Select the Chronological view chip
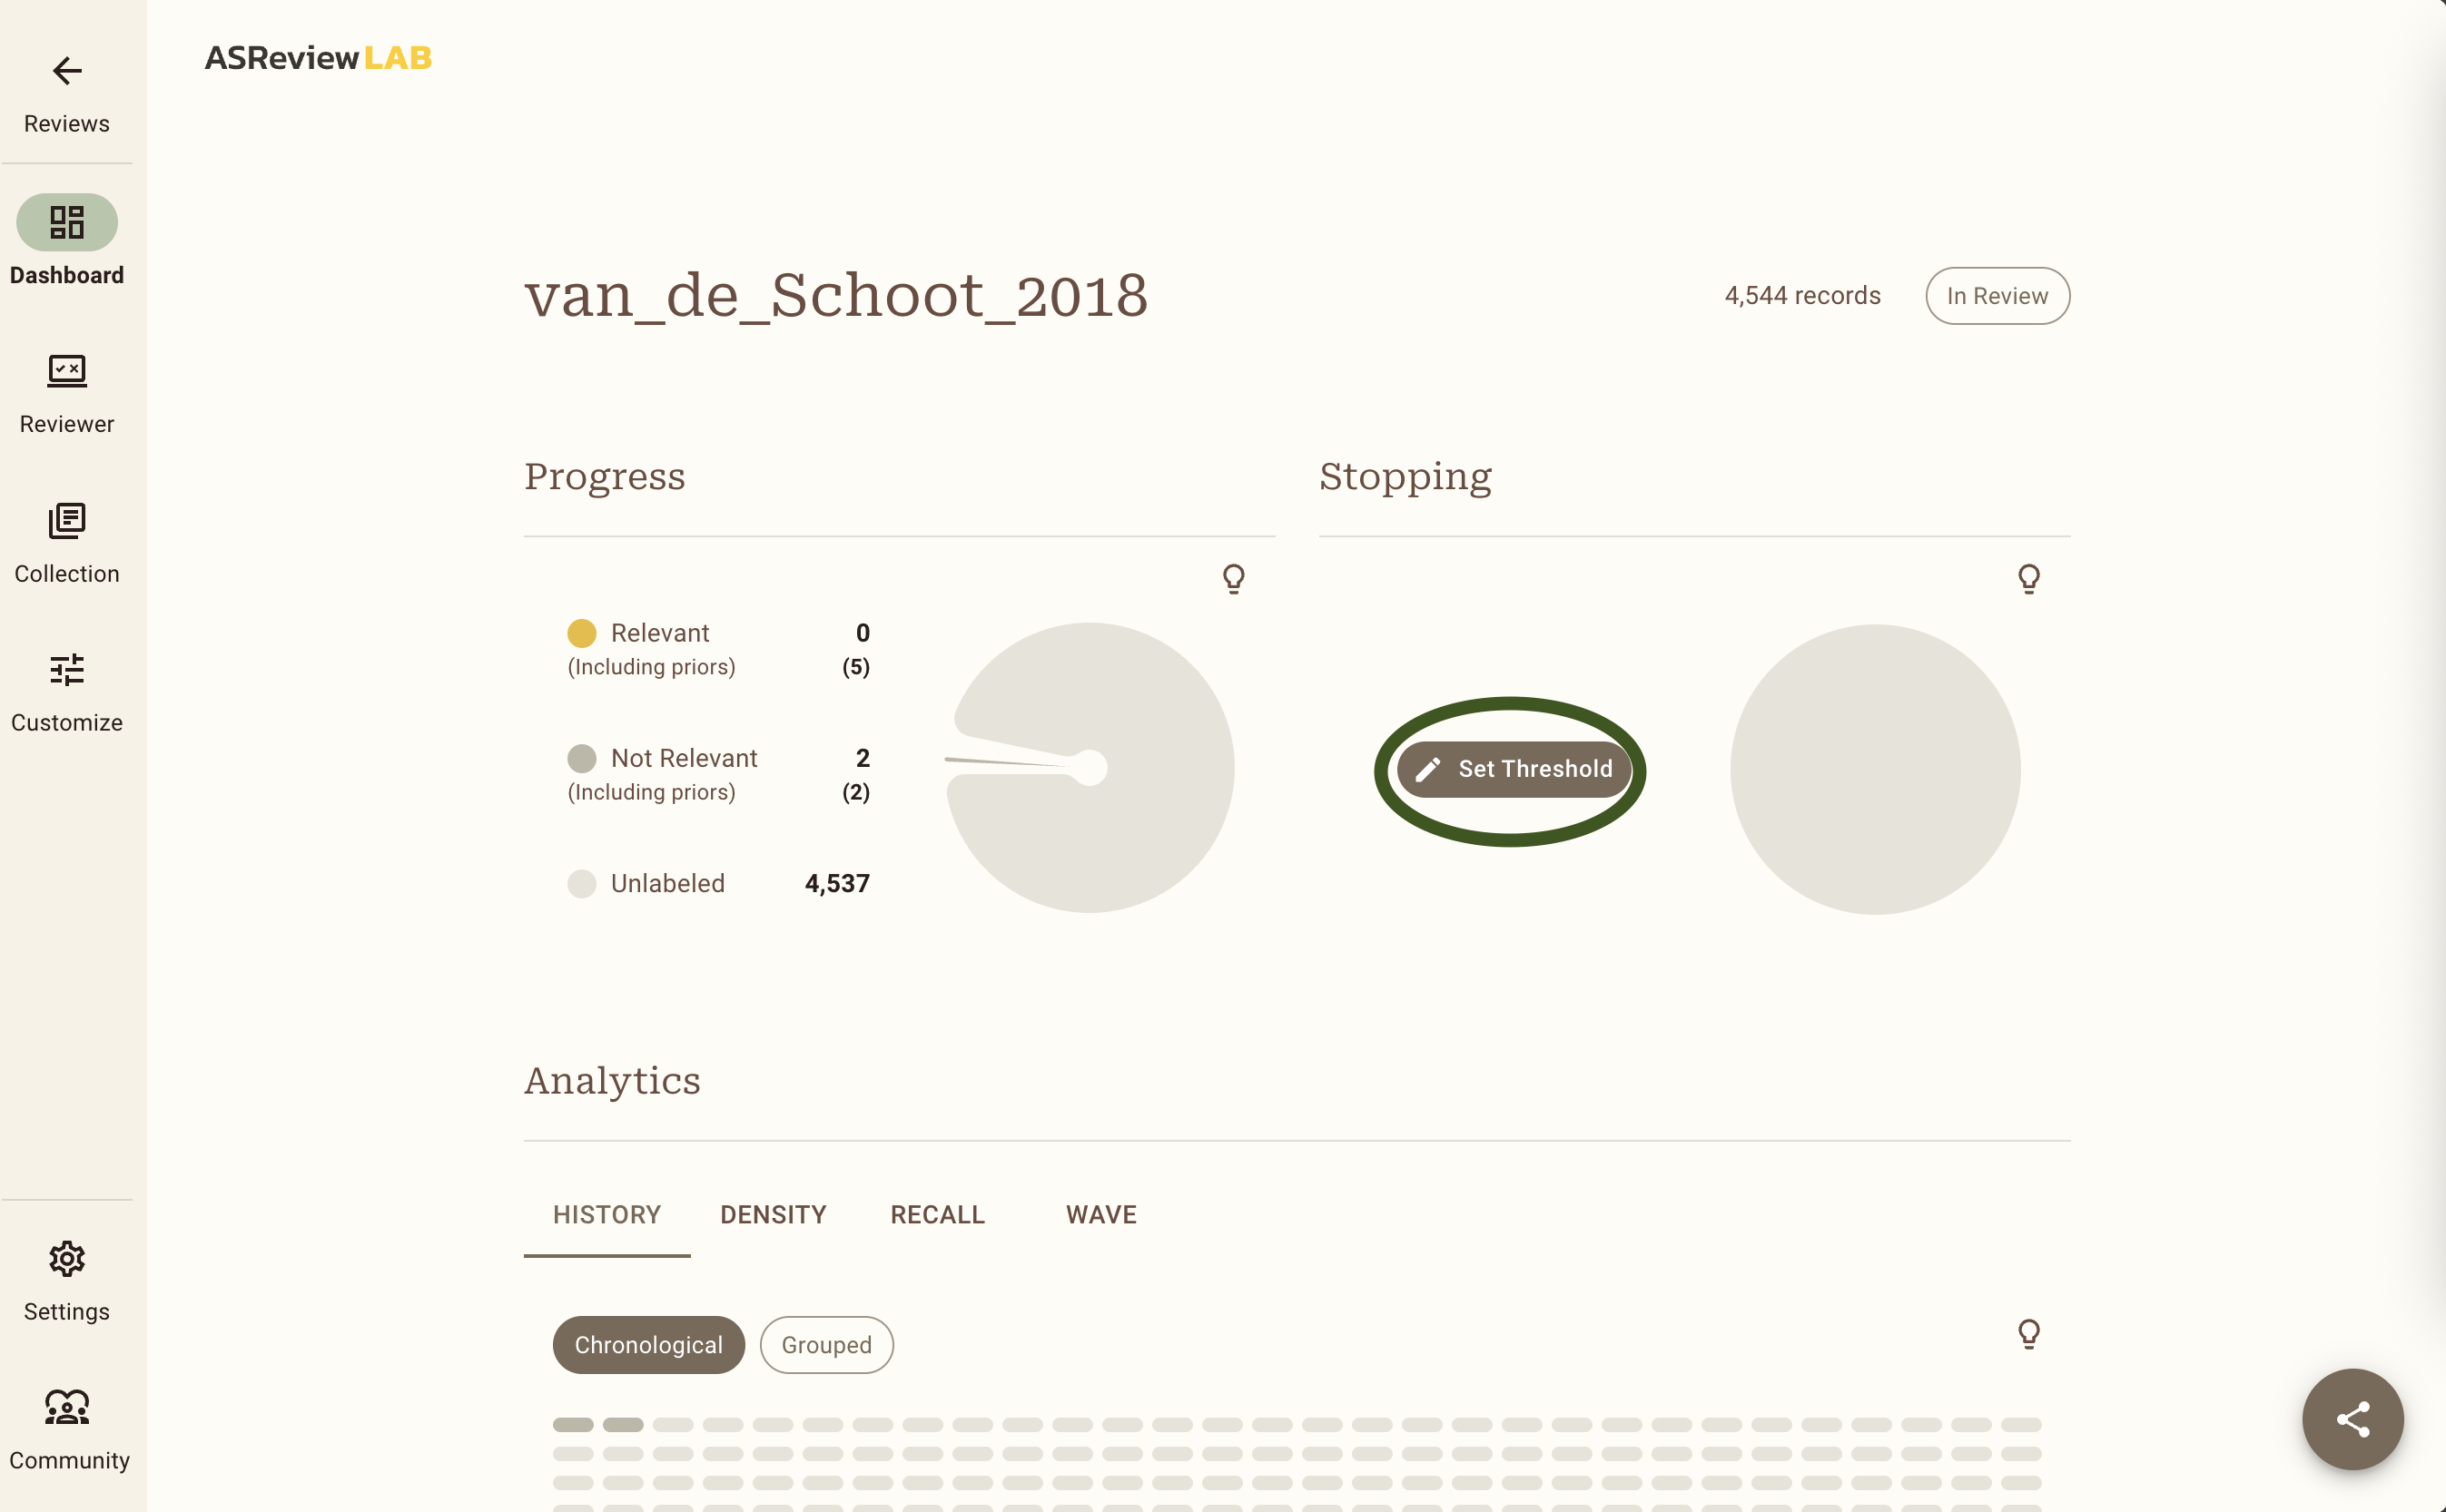 click(648, 1345)
